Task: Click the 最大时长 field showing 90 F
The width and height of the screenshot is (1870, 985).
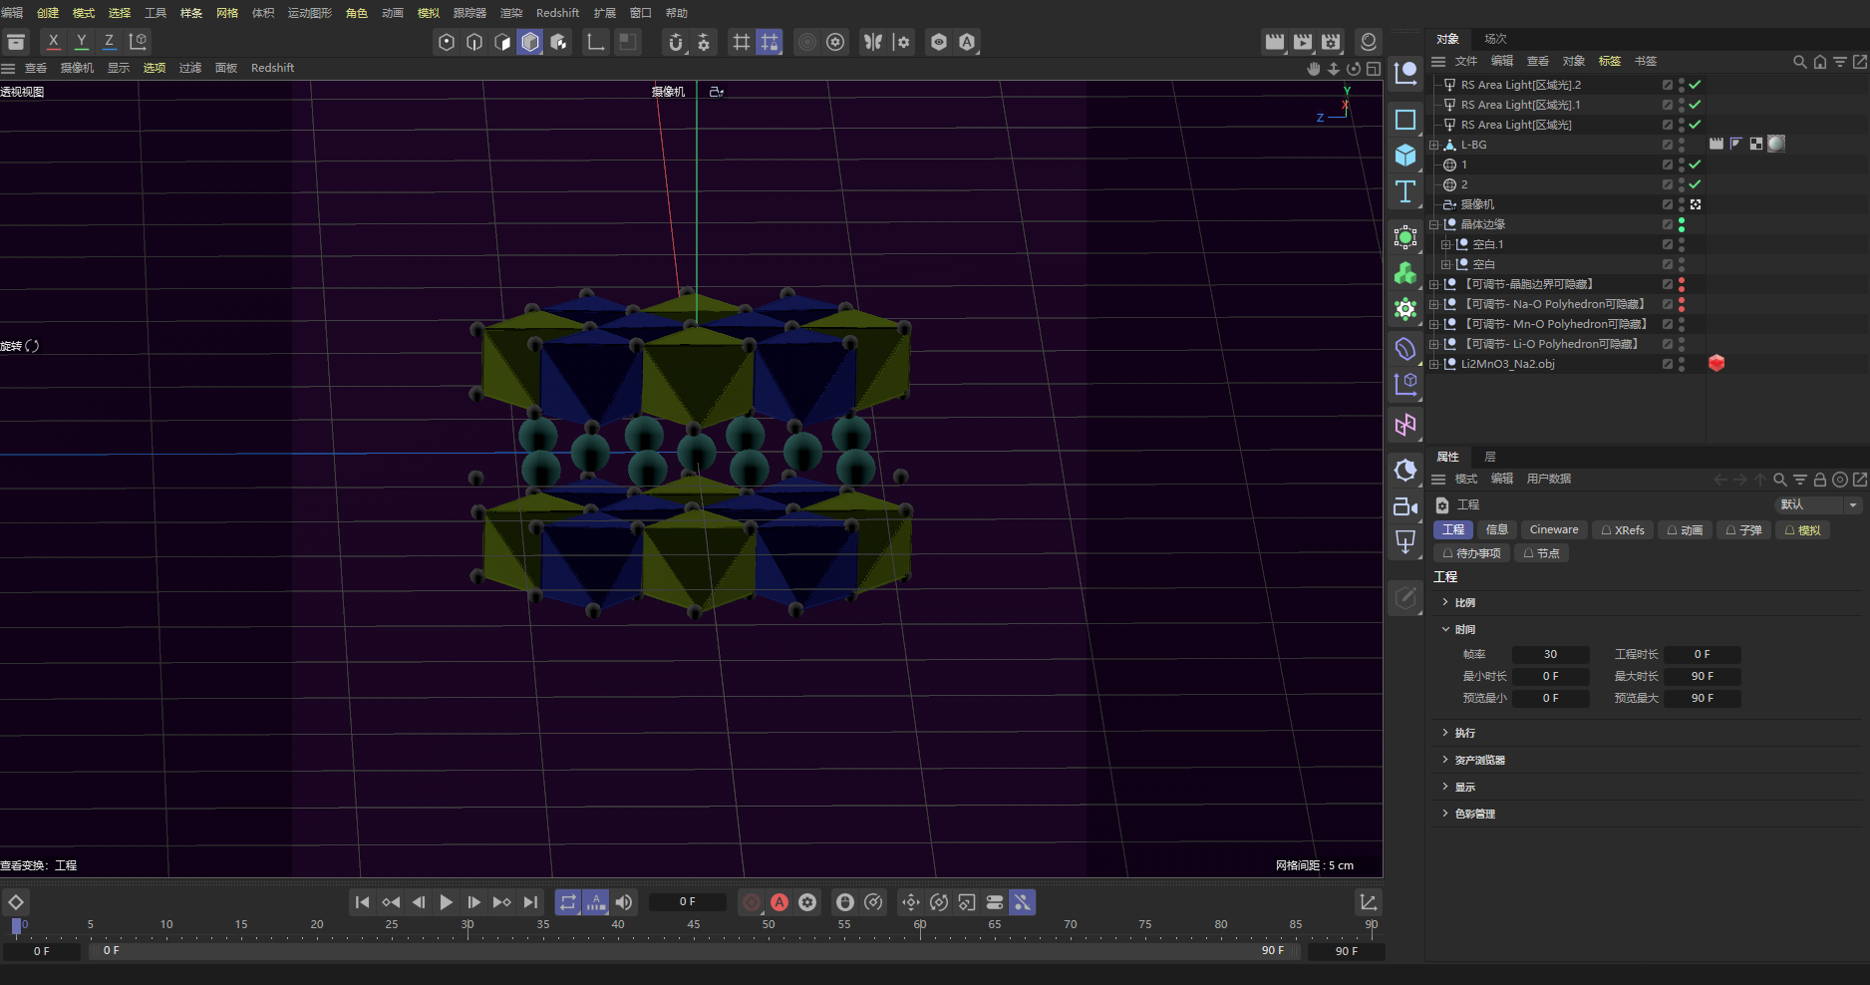Action: coord(1703,676)
